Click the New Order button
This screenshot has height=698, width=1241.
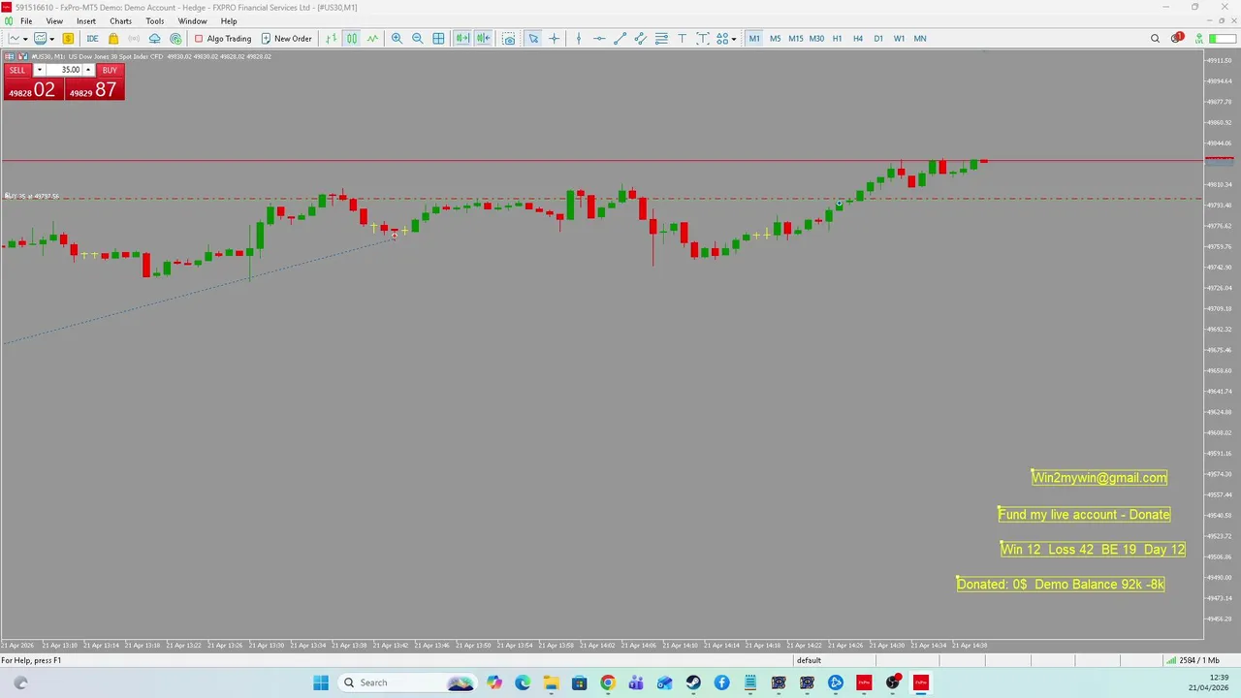[x=286, y=39]
